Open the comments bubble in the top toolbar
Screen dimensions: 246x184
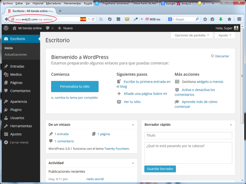pos(48,28)
